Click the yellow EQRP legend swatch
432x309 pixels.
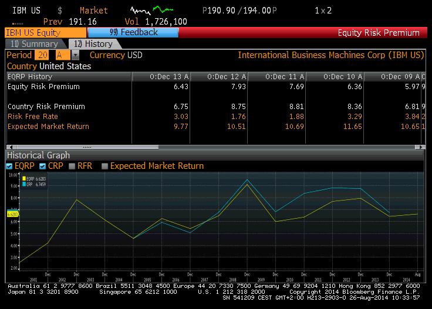point(24,179)
